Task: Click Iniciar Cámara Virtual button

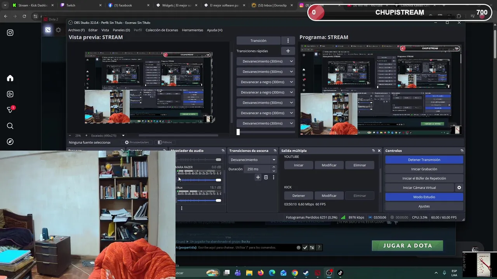Action: pos(419,188)
